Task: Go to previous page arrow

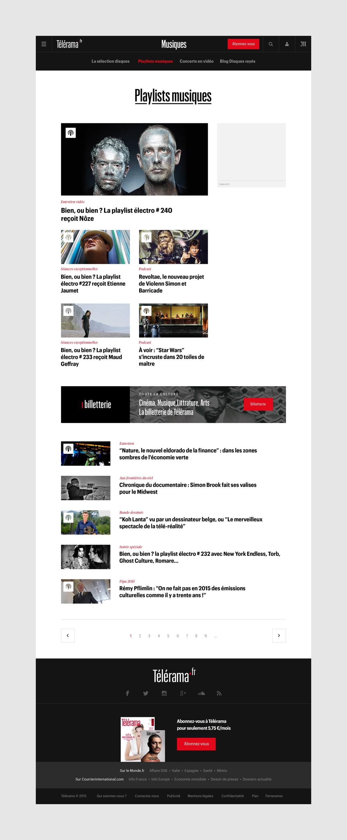Action: pyautogui.click(x=68, y=636)
